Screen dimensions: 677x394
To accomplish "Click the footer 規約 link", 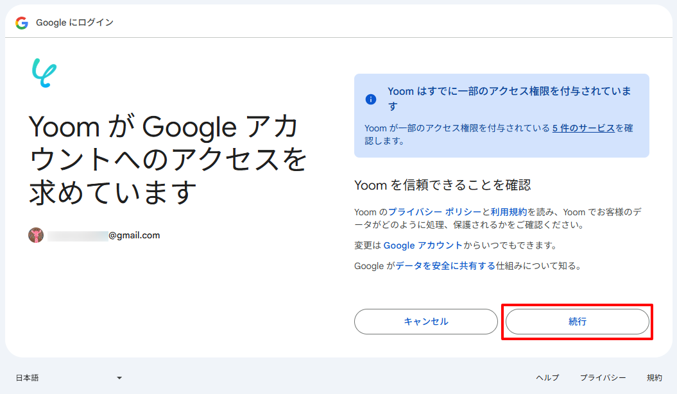I will 654,377.
